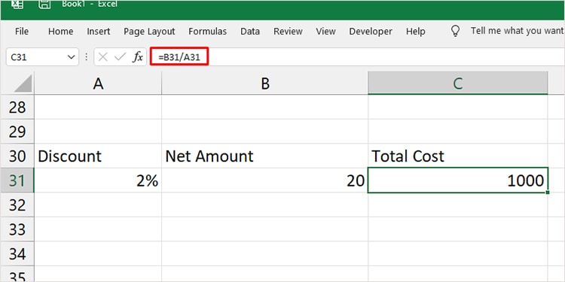Screen dimensions: 565x282
Task: Select row 29 header
Action: click(17, 132)
